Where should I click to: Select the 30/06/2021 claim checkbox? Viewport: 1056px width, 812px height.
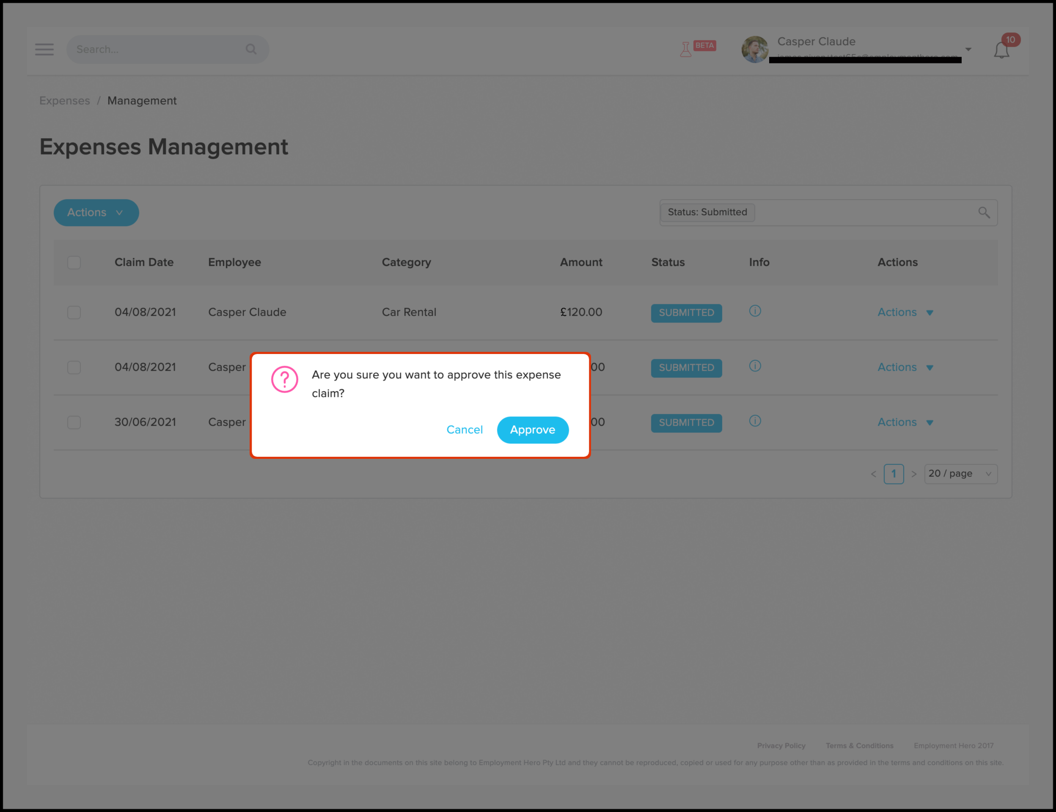74,422
